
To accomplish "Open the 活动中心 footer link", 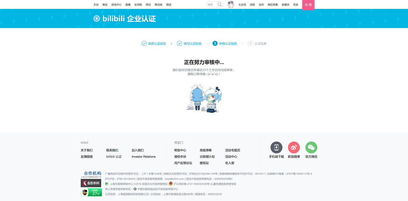I will [x=231, y=157].
